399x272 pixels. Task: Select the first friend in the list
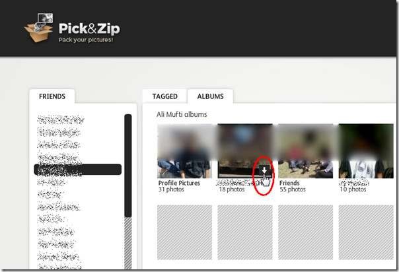[61, 119]
